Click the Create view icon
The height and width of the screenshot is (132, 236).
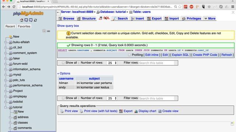click(160, 111)
